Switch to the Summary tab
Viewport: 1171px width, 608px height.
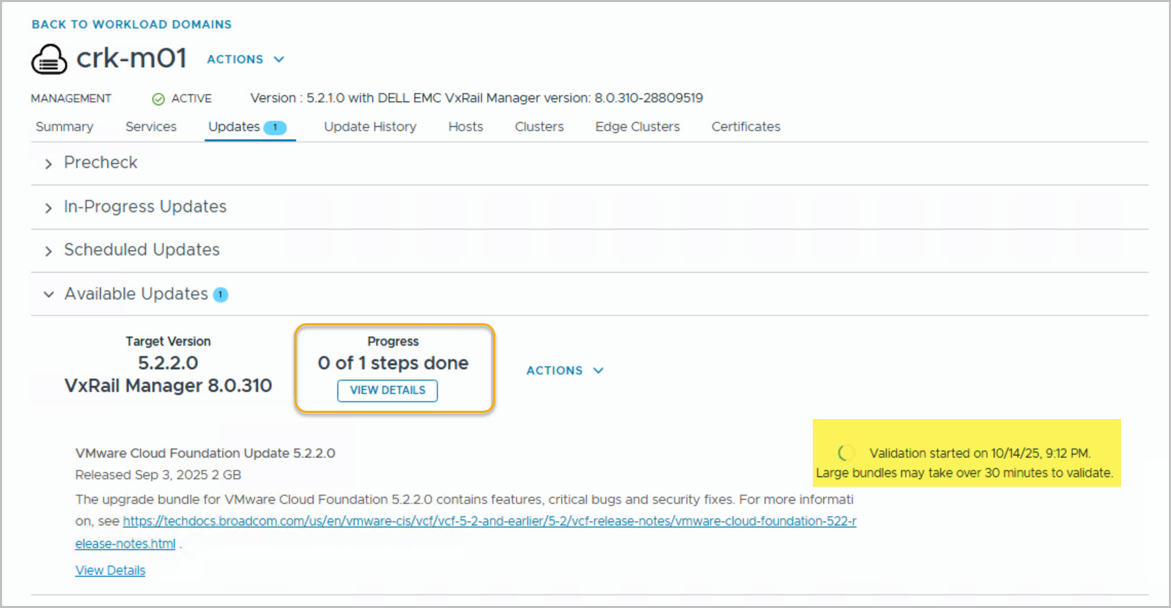(64, 127)
